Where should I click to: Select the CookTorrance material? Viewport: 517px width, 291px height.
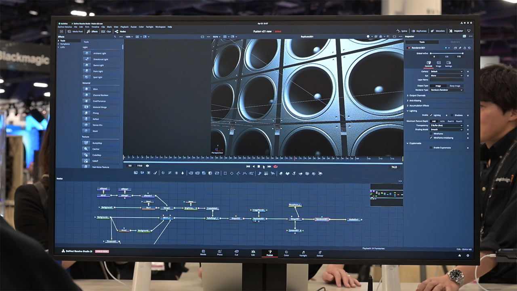coord(101,101)
